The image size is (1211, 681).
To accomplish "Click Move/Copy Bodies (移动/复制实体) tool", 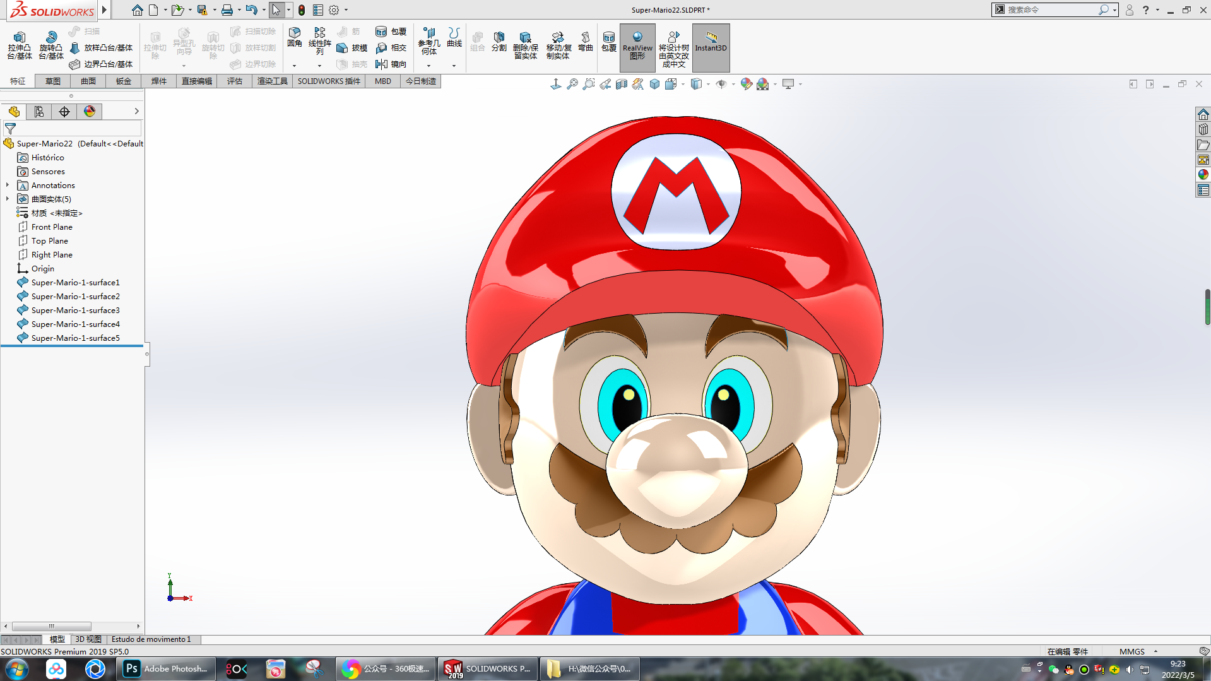I will (558, 45).
